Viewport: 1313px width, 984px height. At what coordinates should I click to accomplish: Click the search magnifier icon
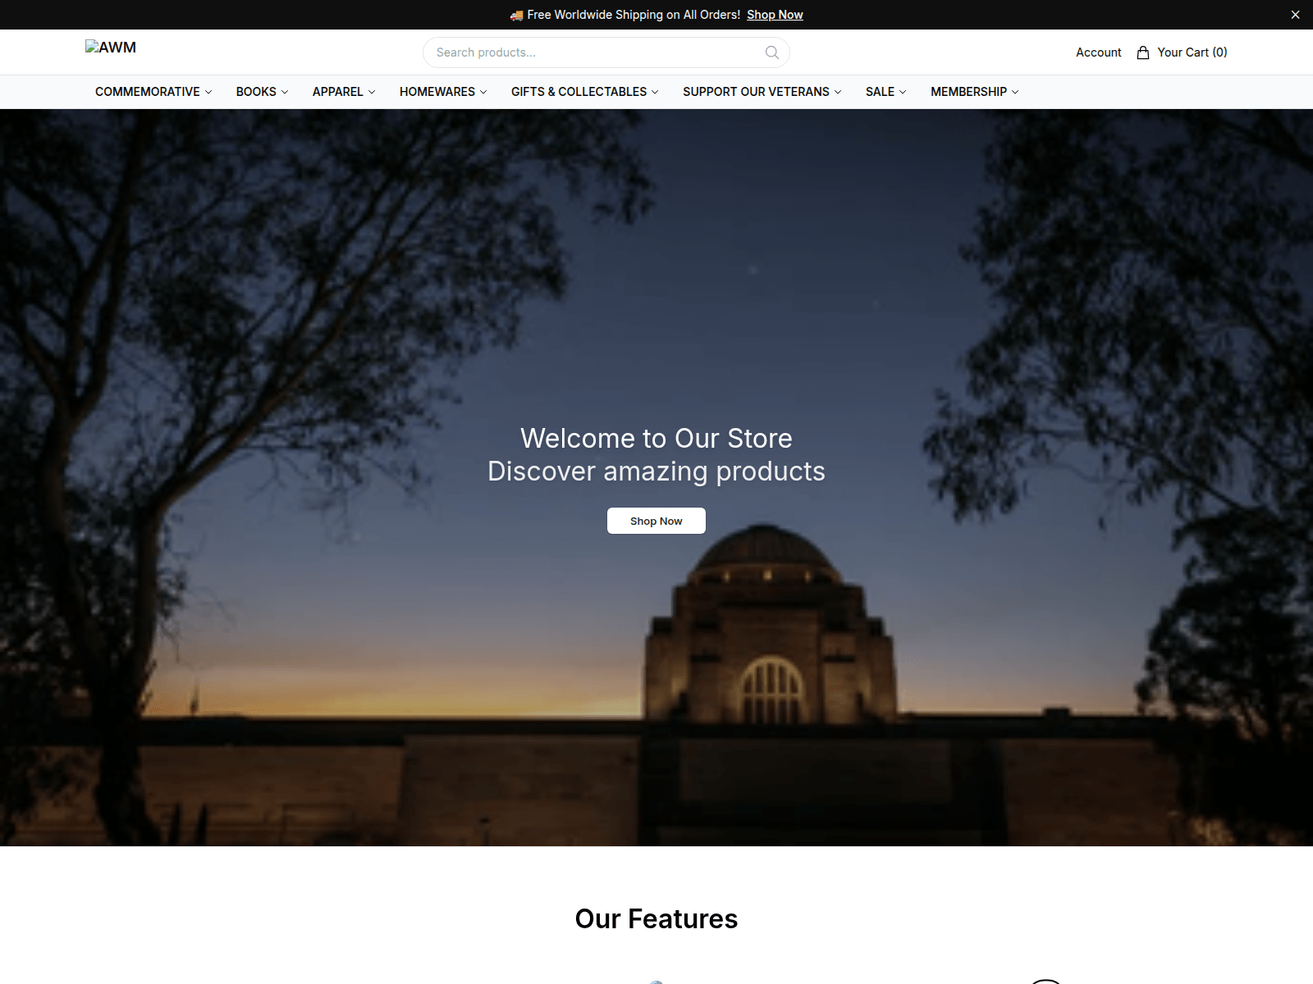pos(771,52)
